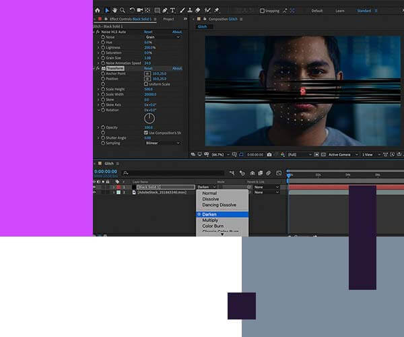Enable the Snapping checkbox
404x337 pixels.
coord(262,11)
